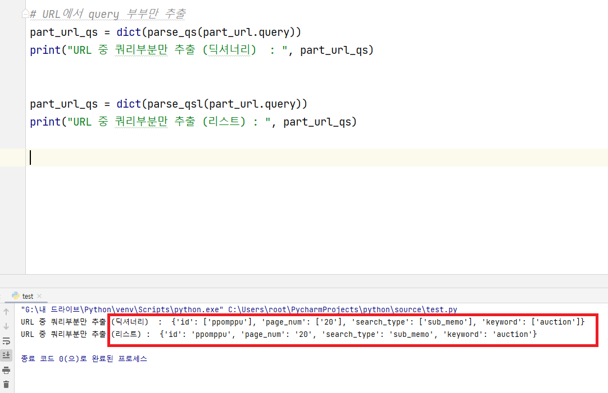Place the cursor on the empty highlighted editor line
This screenshot has width=608, height=393.
(316, 158)
